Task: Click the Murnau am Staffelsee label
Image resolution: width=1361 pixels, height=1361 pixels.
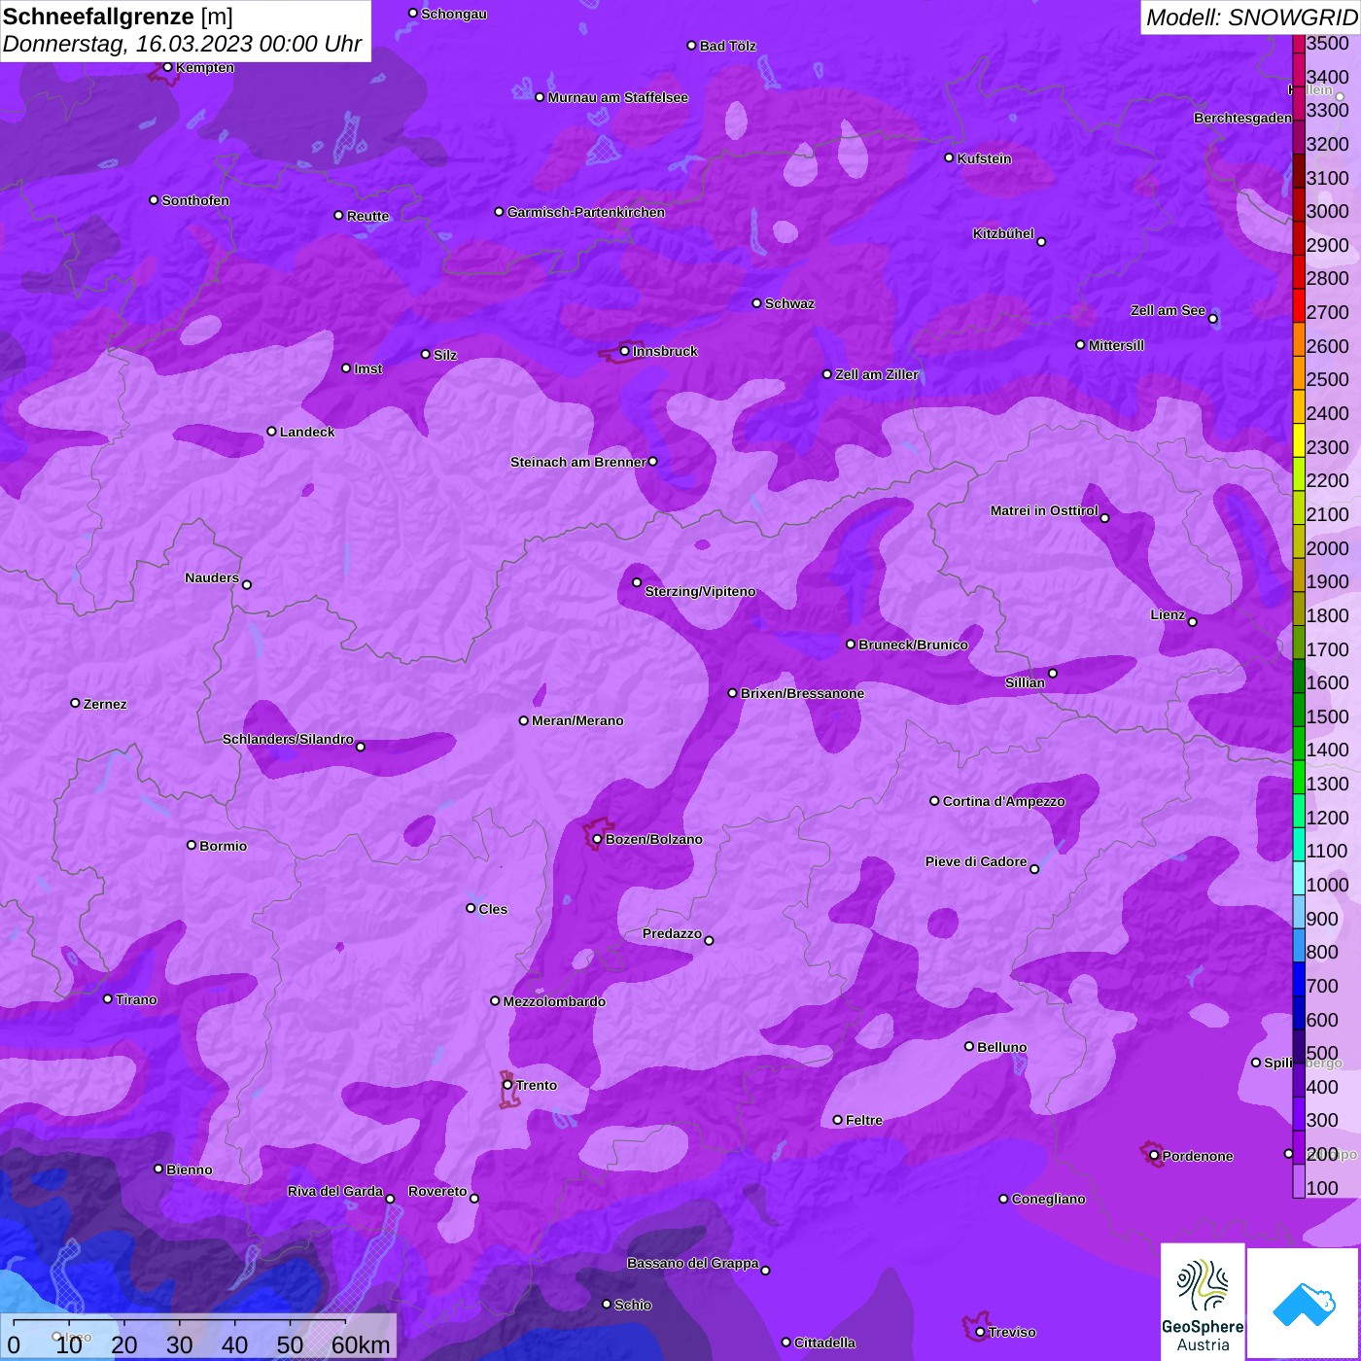Action: (617, 97)
